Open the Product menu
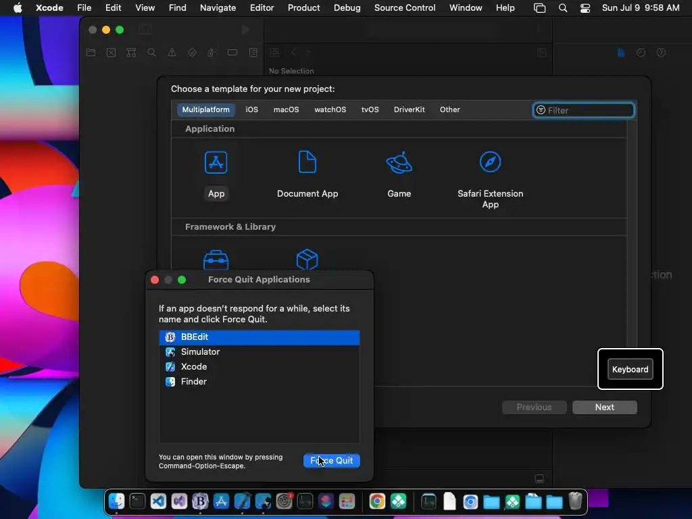This screenshot has height=519, width=692. pos(303,8)
